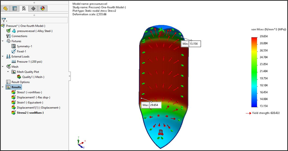288x151 pixels.
Task: Select pressurevessel (-Alloy Steel-) item
Action: pyautogui.click(x=35, y=31)
